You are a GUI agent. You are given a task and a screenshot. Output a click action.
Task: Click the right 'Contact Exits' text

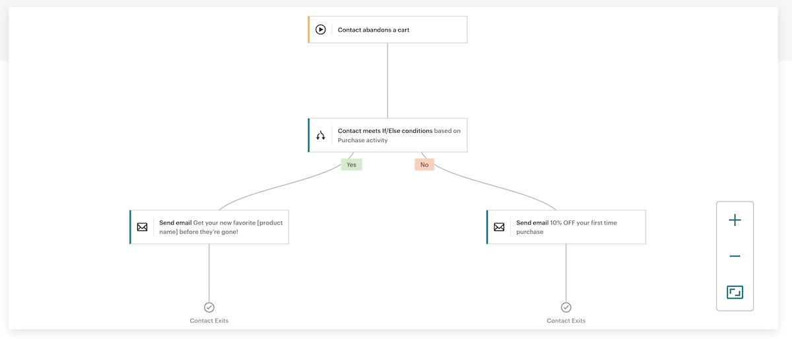(x=566, y=321)
